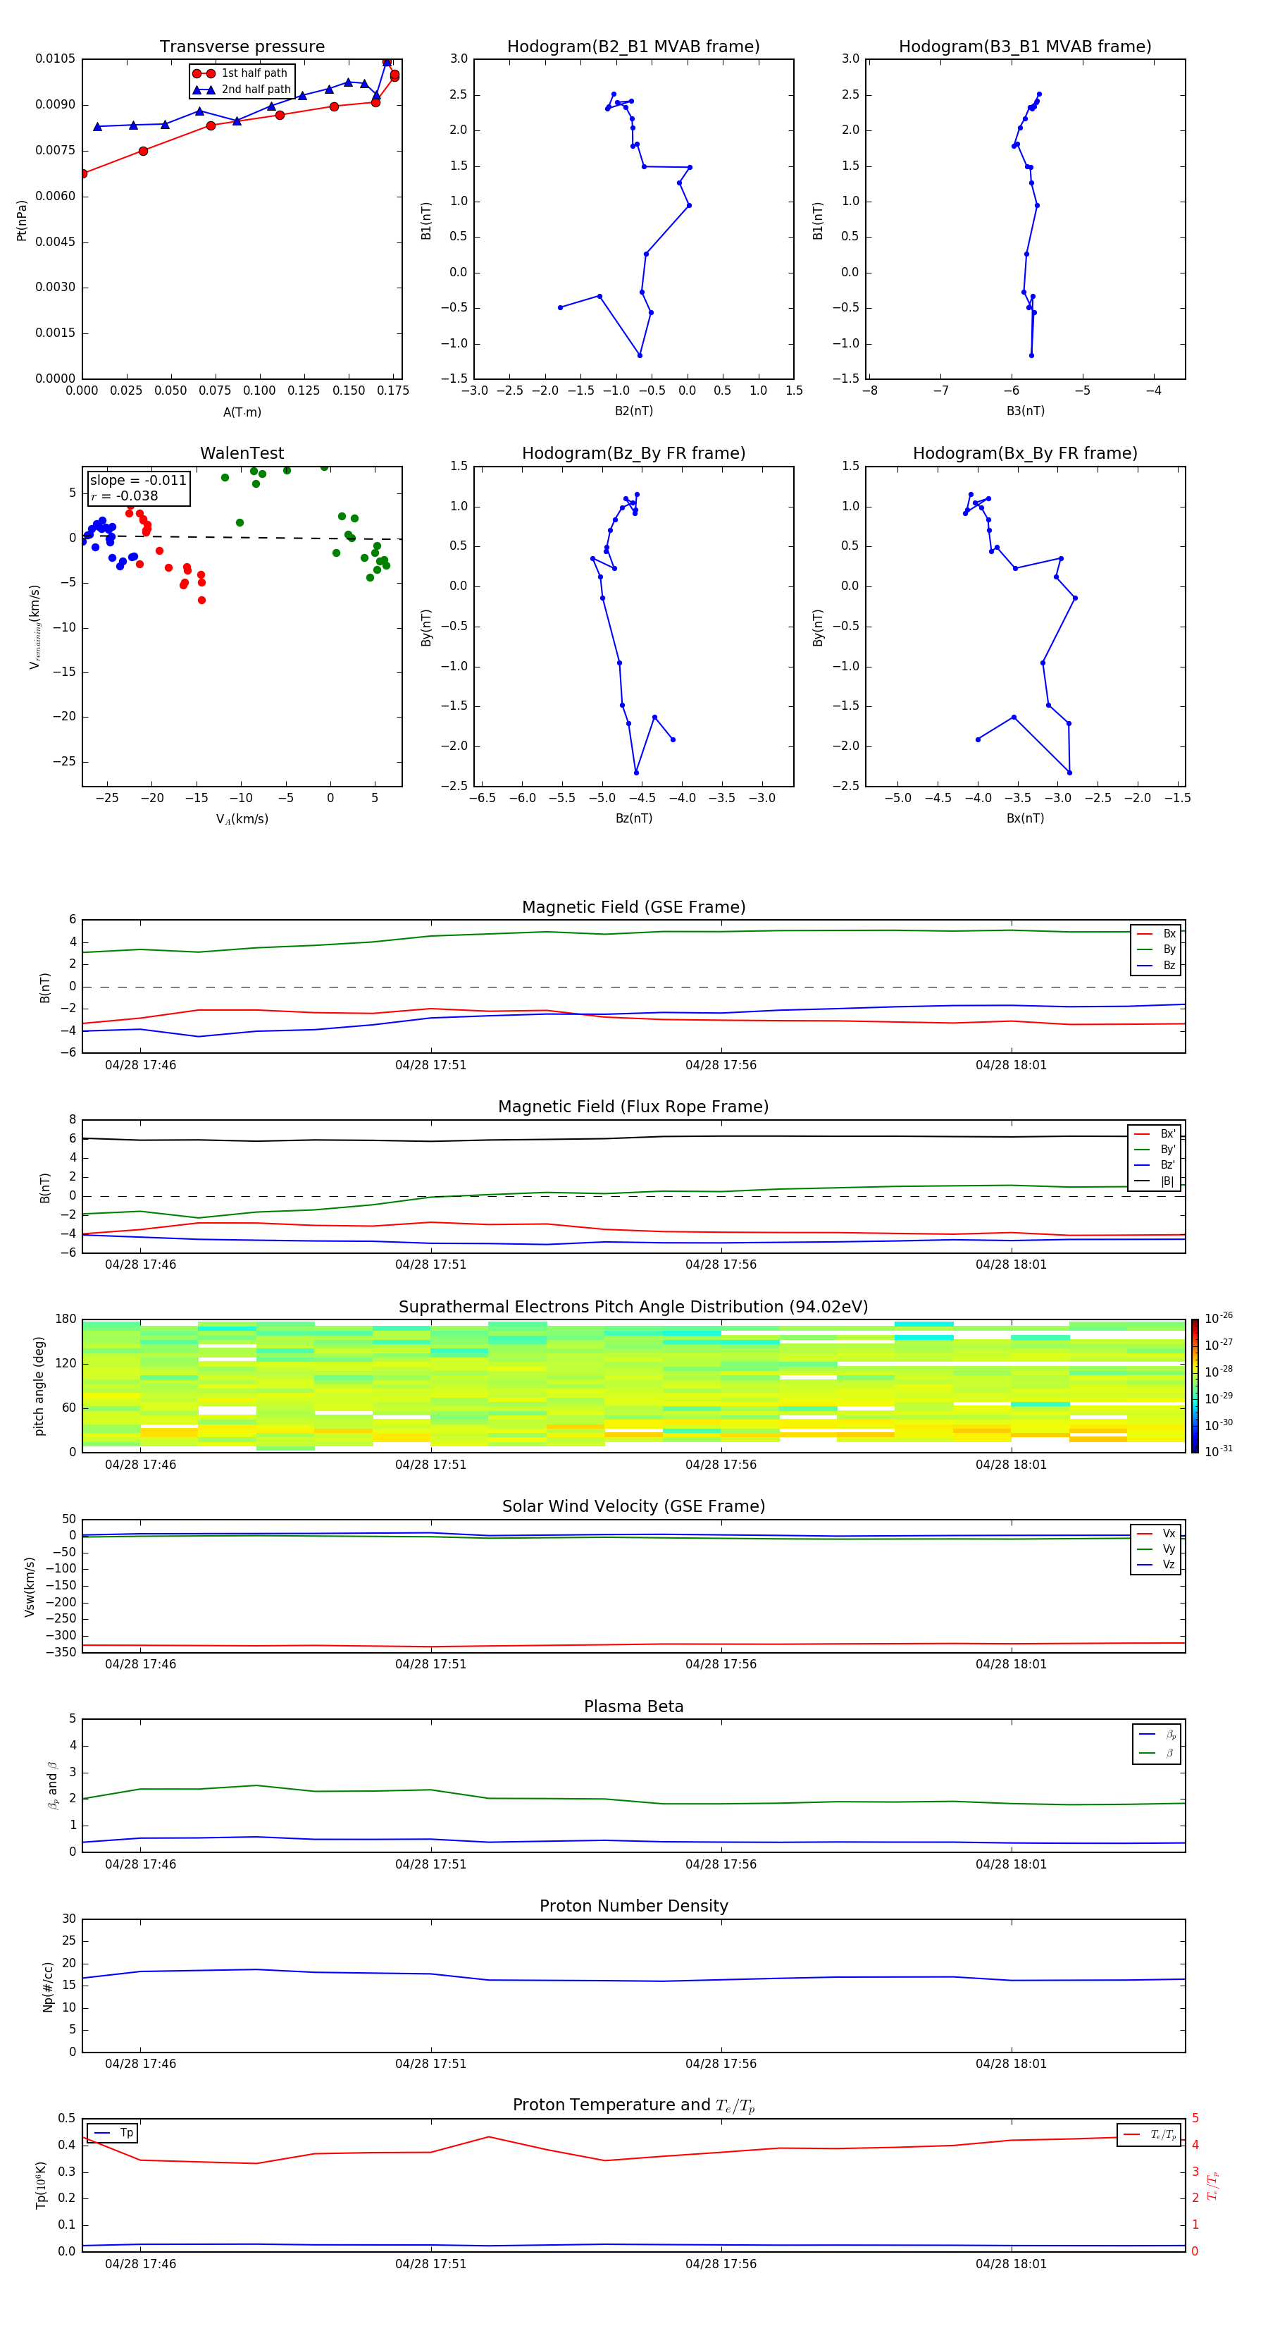Click "Bz'" in flux rope legend

pyautogui.click(x=1168, y=1165)
